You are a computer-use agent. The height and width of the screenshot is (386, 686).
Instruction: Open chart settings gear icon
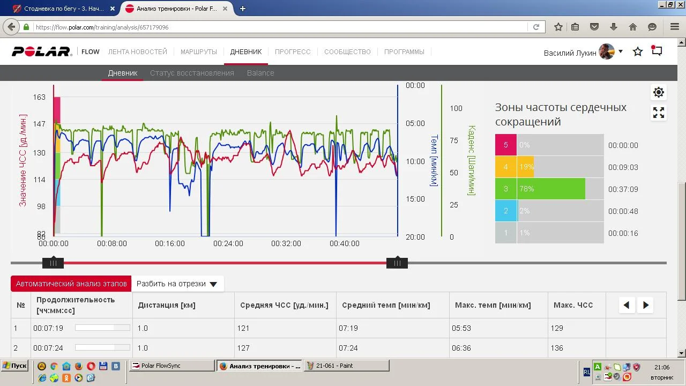click(x=659, y=92)
